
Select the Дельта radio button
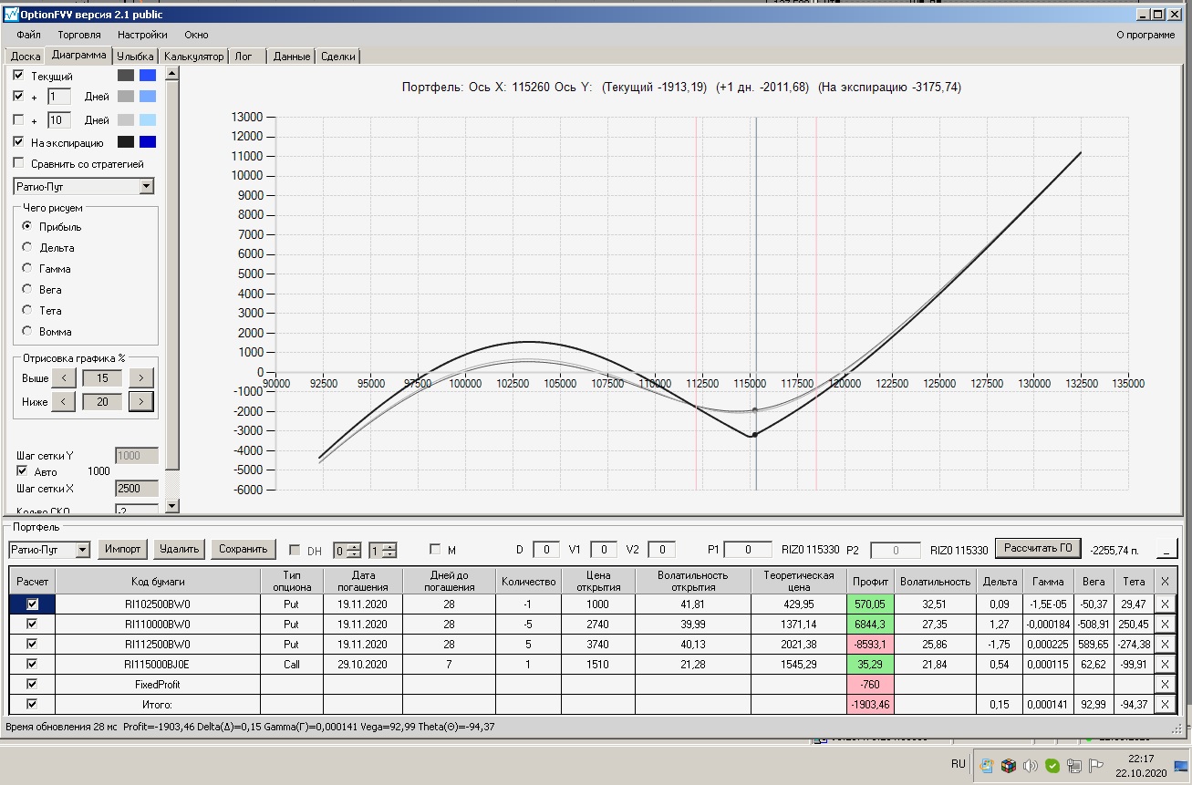tap(27, 247)
